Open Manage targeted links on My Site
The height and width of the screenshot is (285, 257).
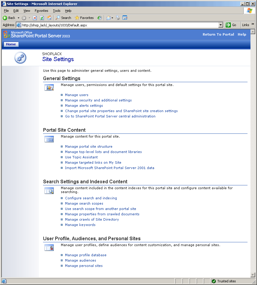tap(93, 163)
